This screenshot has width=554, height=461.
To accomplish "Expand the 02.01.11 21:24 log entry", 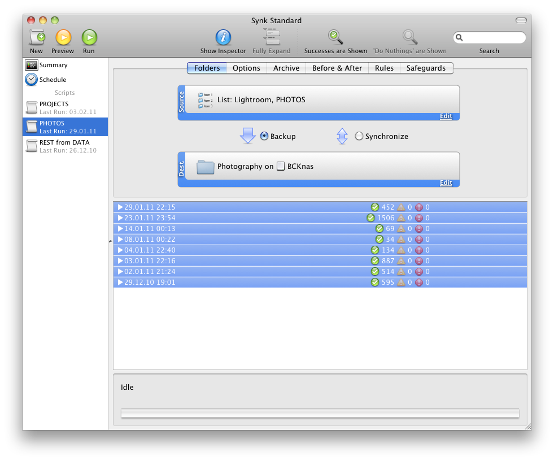I will 120,272.
